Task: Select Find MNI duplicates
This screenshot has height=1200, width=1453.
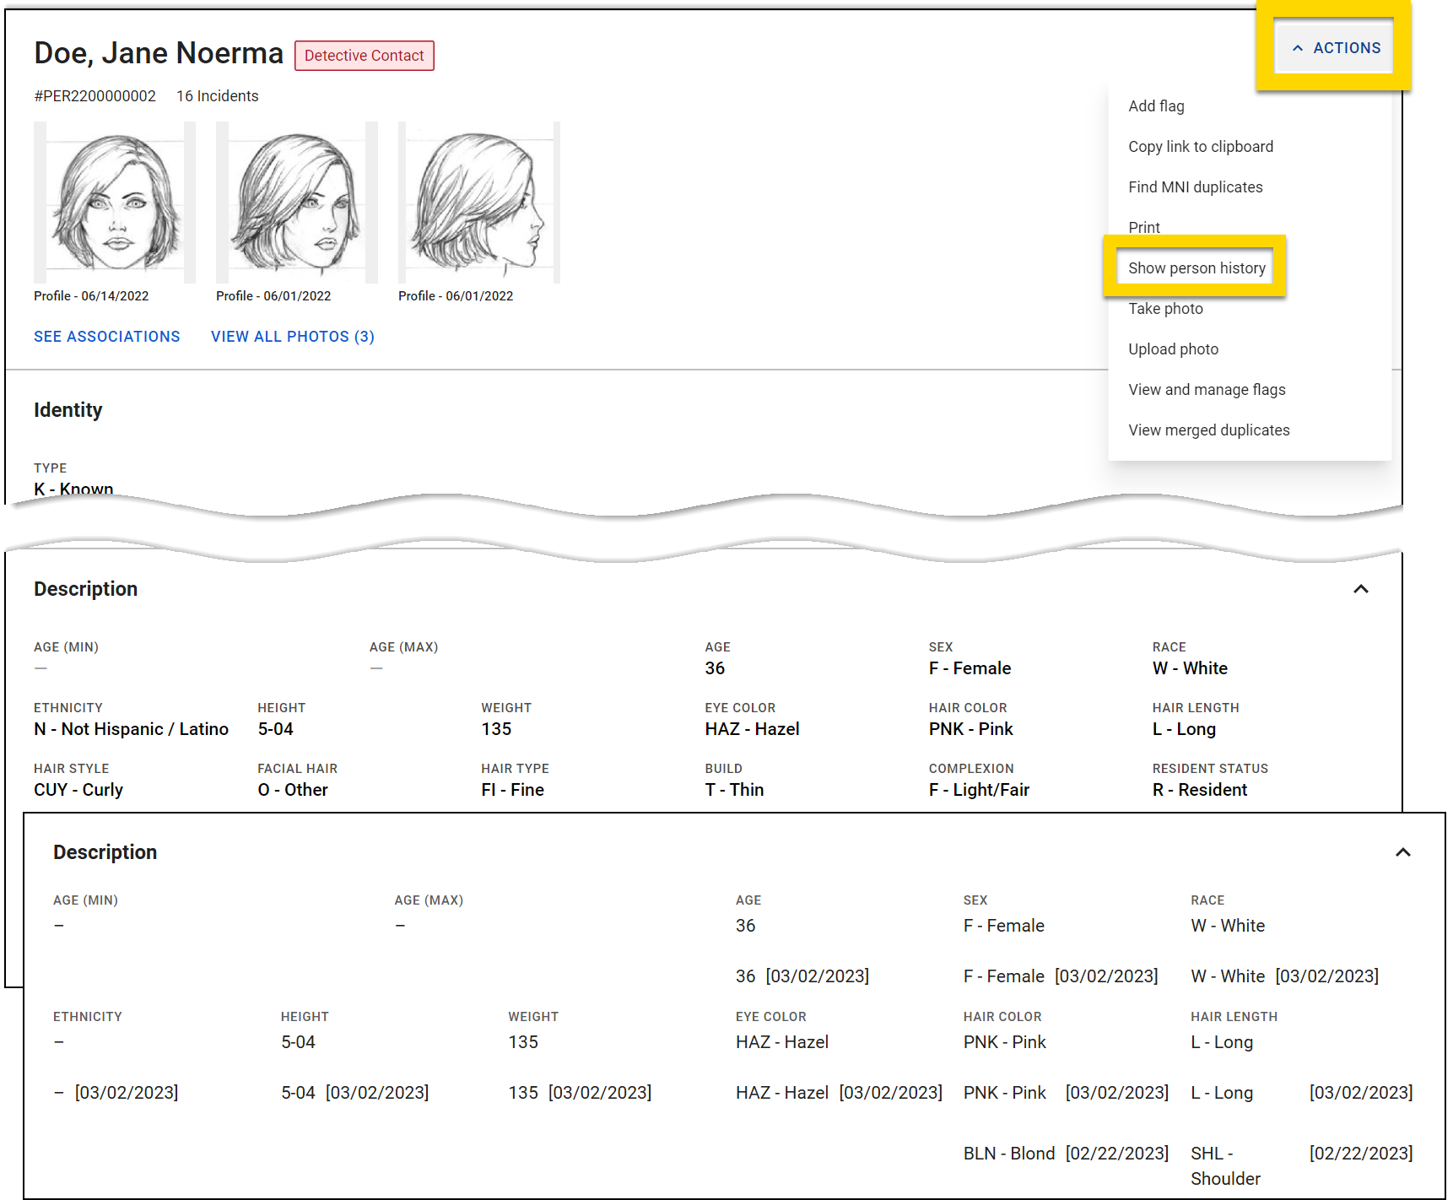Action: point(1195,186)
